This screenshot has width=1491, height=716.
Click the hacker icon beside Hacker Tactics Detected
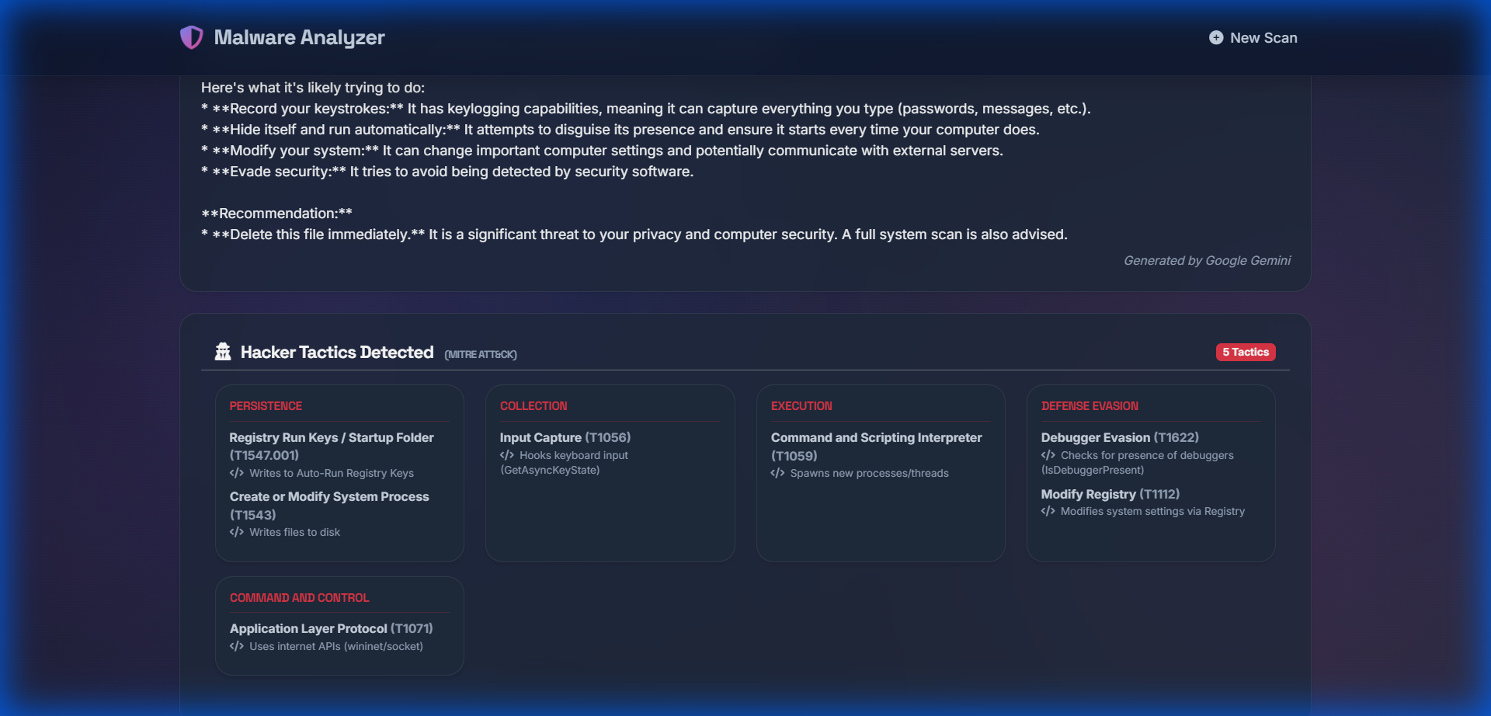223,352
